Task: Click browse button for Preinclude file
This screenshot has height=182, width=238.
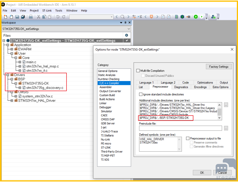Action: [x=226, y=128]
